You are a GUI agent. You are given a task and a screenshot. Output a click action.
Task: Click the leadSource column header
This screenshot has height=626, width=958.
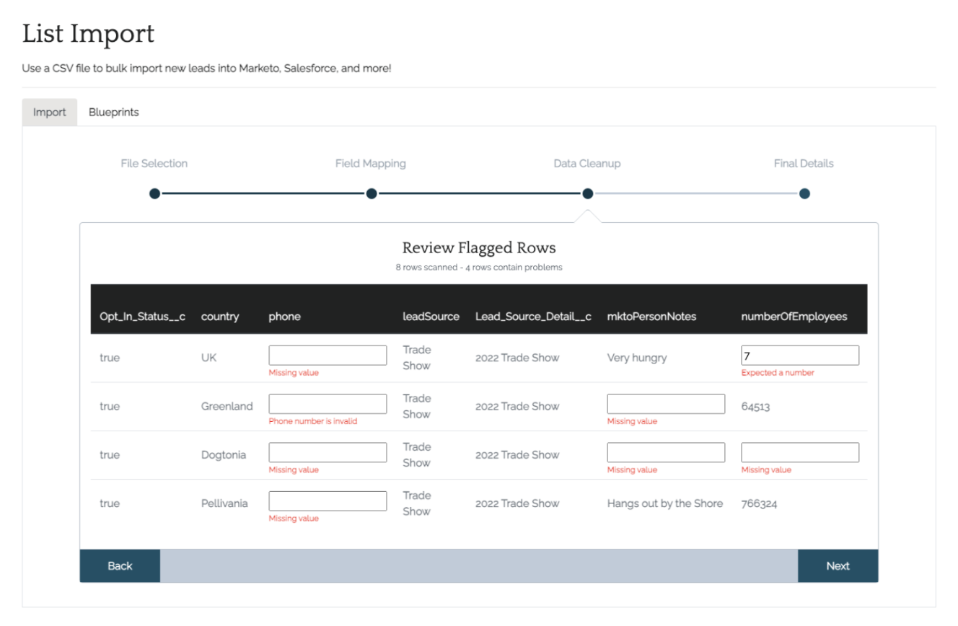431,317
